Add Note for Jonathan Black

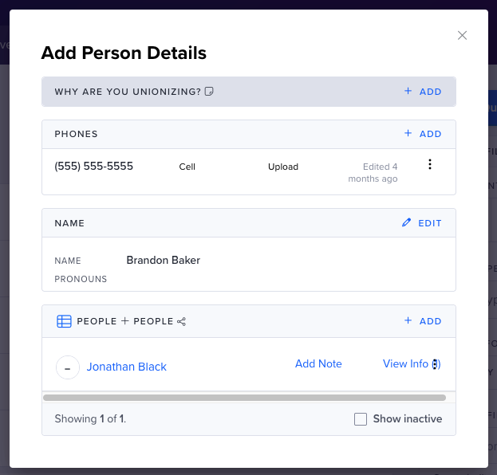click(x=318, y=364)
